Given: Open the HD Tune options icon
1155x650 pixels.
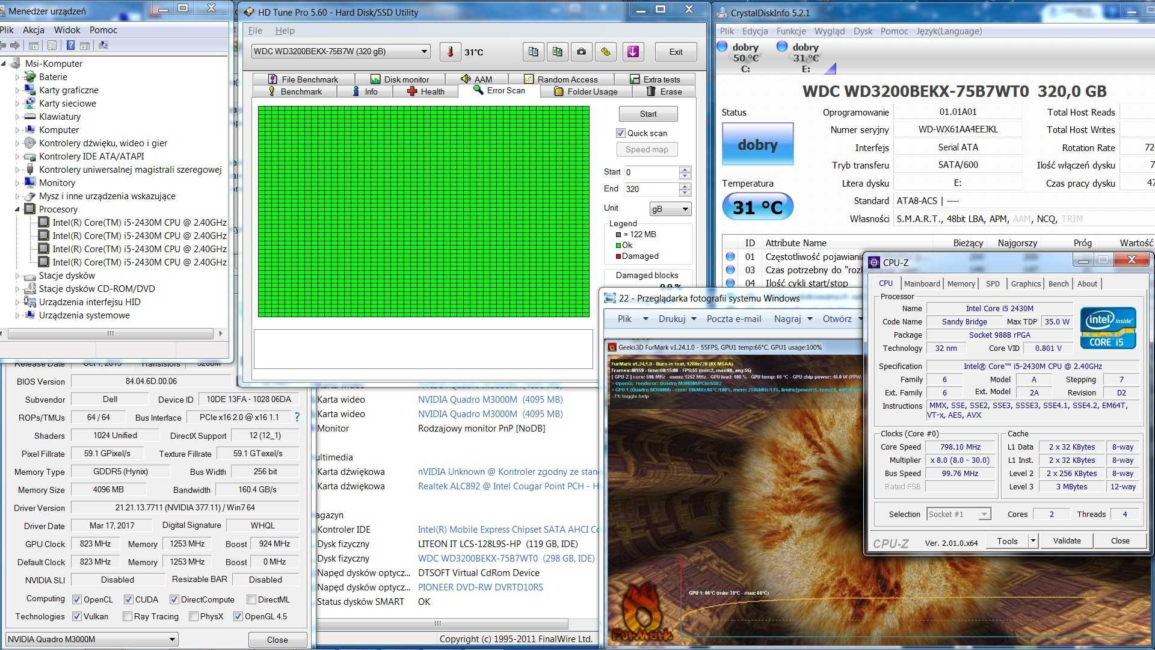Looking at the screenshot, I should click(606, 52).
